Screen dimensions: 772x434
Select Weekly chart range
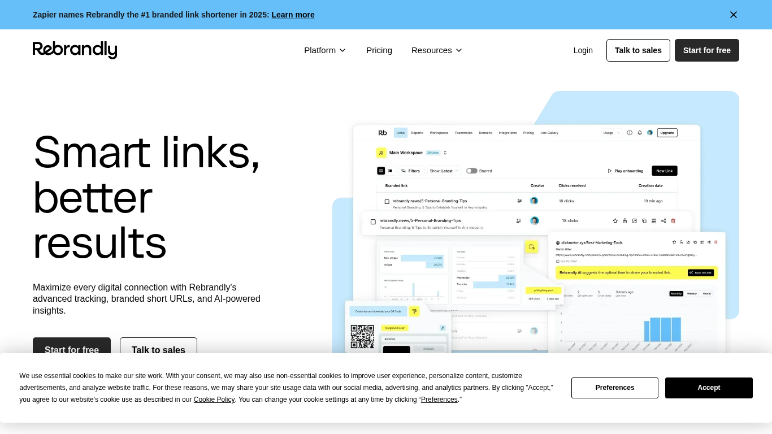692,294
